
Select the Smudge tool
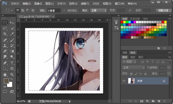point(5,57)
